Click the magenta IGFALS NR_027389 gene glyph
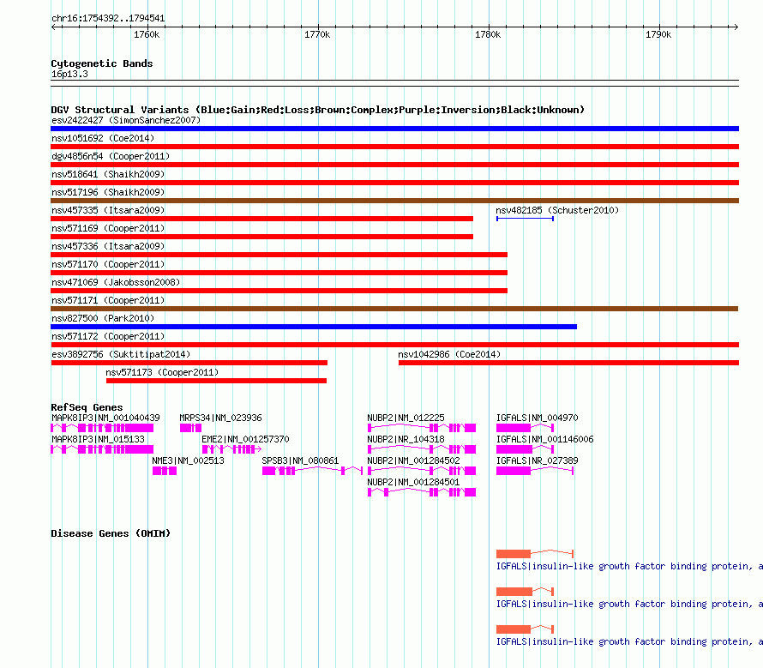 tap(535, 471)
